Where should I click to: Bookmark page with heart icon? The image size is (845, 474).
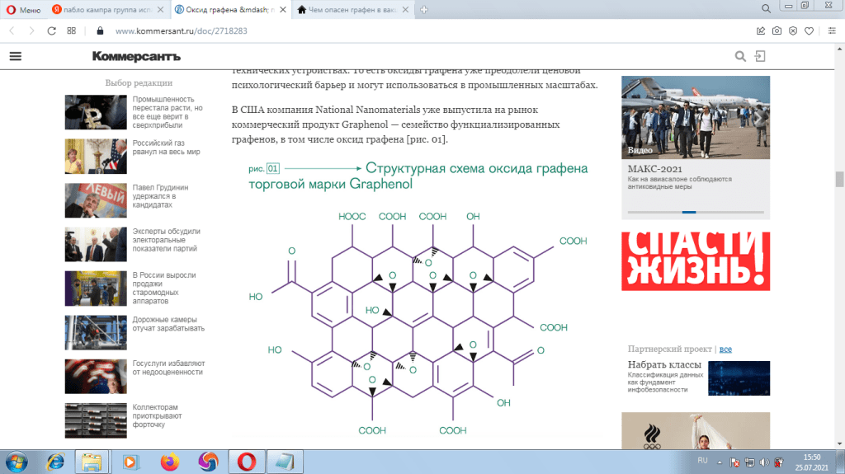809,31
